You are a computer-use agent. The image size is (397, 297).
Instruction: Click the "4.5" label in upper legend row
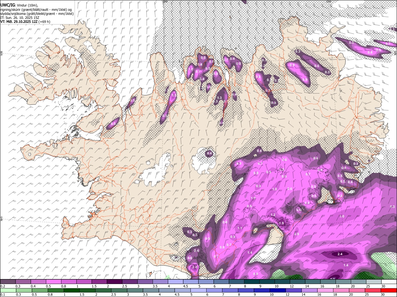tap(185, 286)
